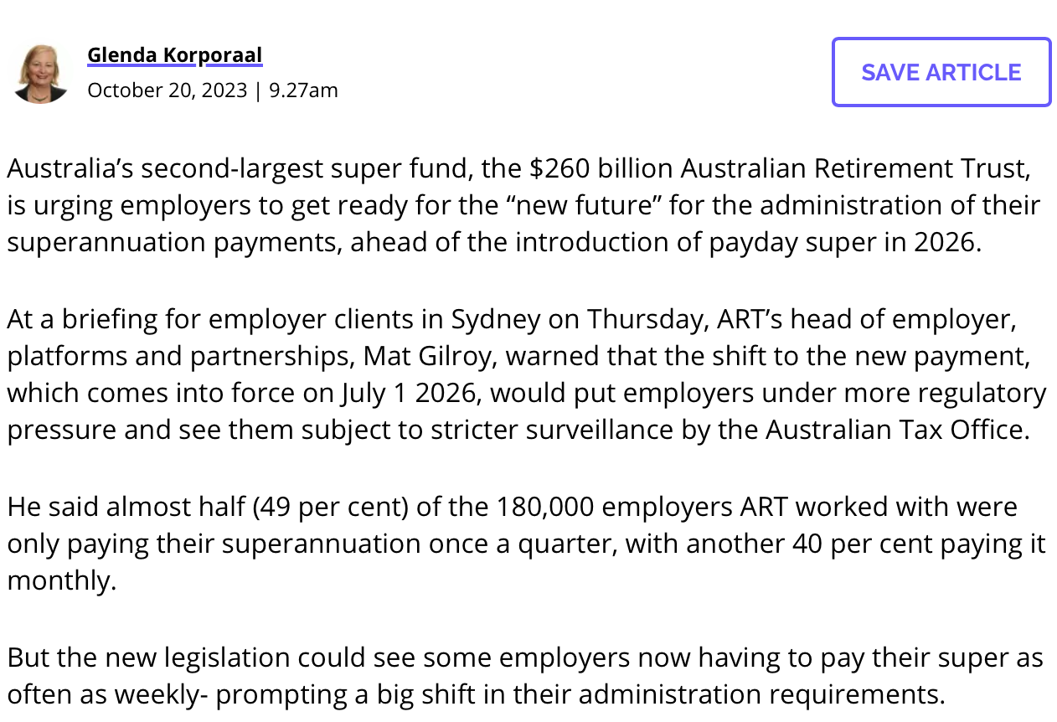Click the October 20, 2023 publication date
This screenshot has height=722, width=1057.
click(x=168, y=90)
